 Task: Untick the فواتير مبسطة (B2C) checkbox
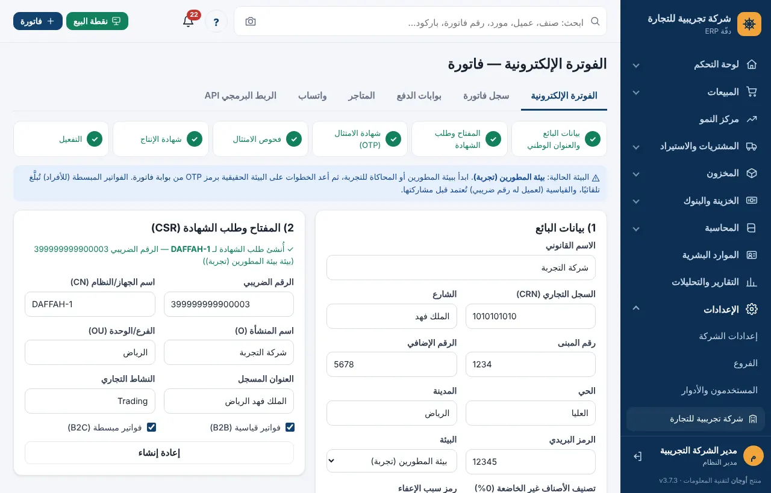[x=152, y=427]
